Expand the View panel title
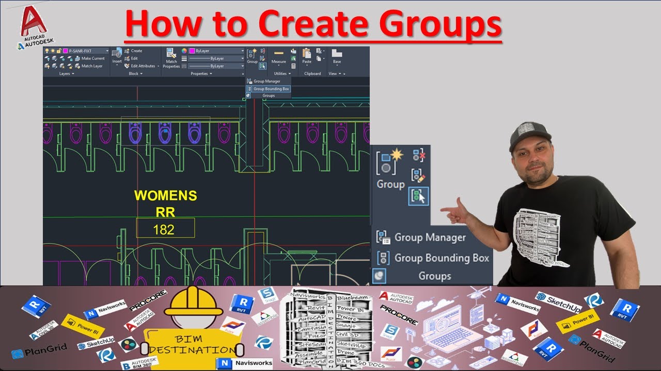Viewport: 661px width, 371px height. (x=335, y=74)
